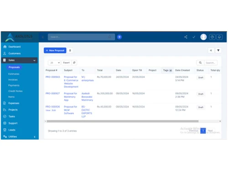Go to page 1 in pagination
The image size is (228, 171).
click(203, 130)
